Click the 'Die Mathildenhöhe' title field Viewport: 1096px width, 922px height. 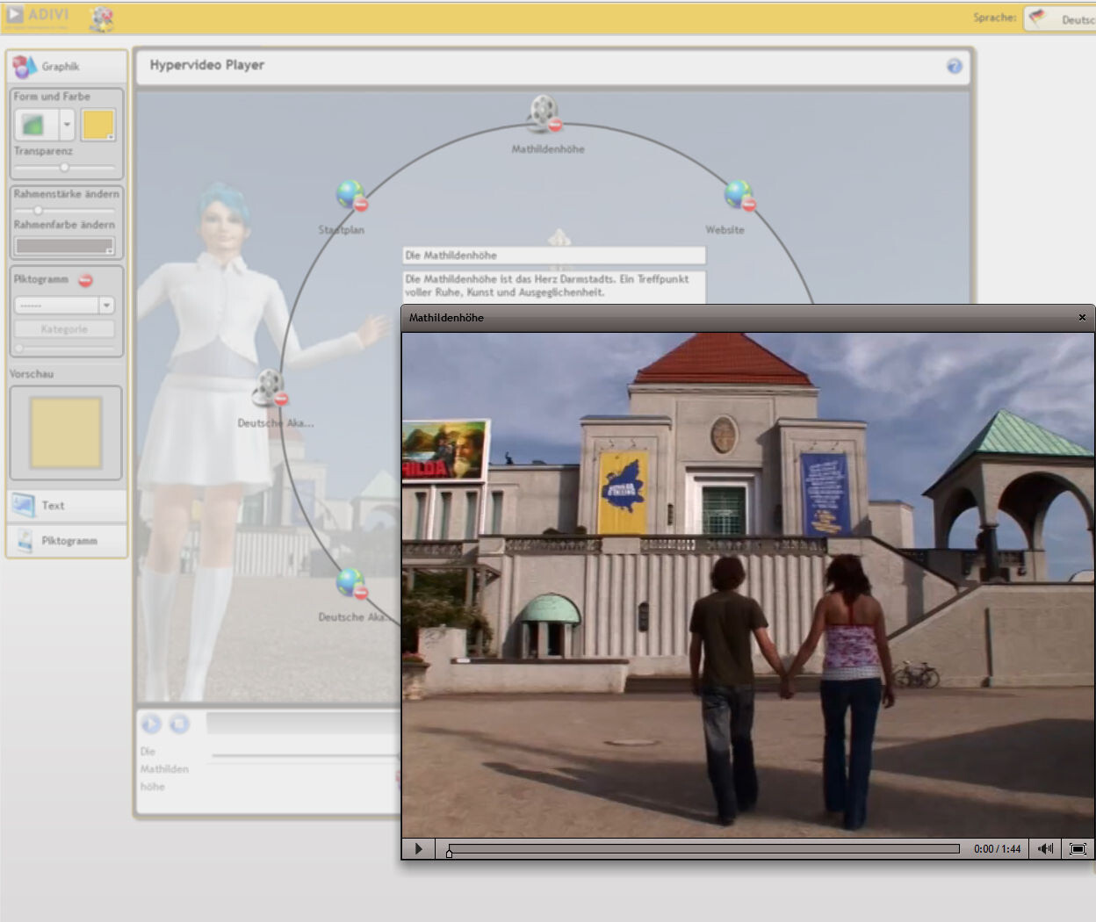[554, 256]
